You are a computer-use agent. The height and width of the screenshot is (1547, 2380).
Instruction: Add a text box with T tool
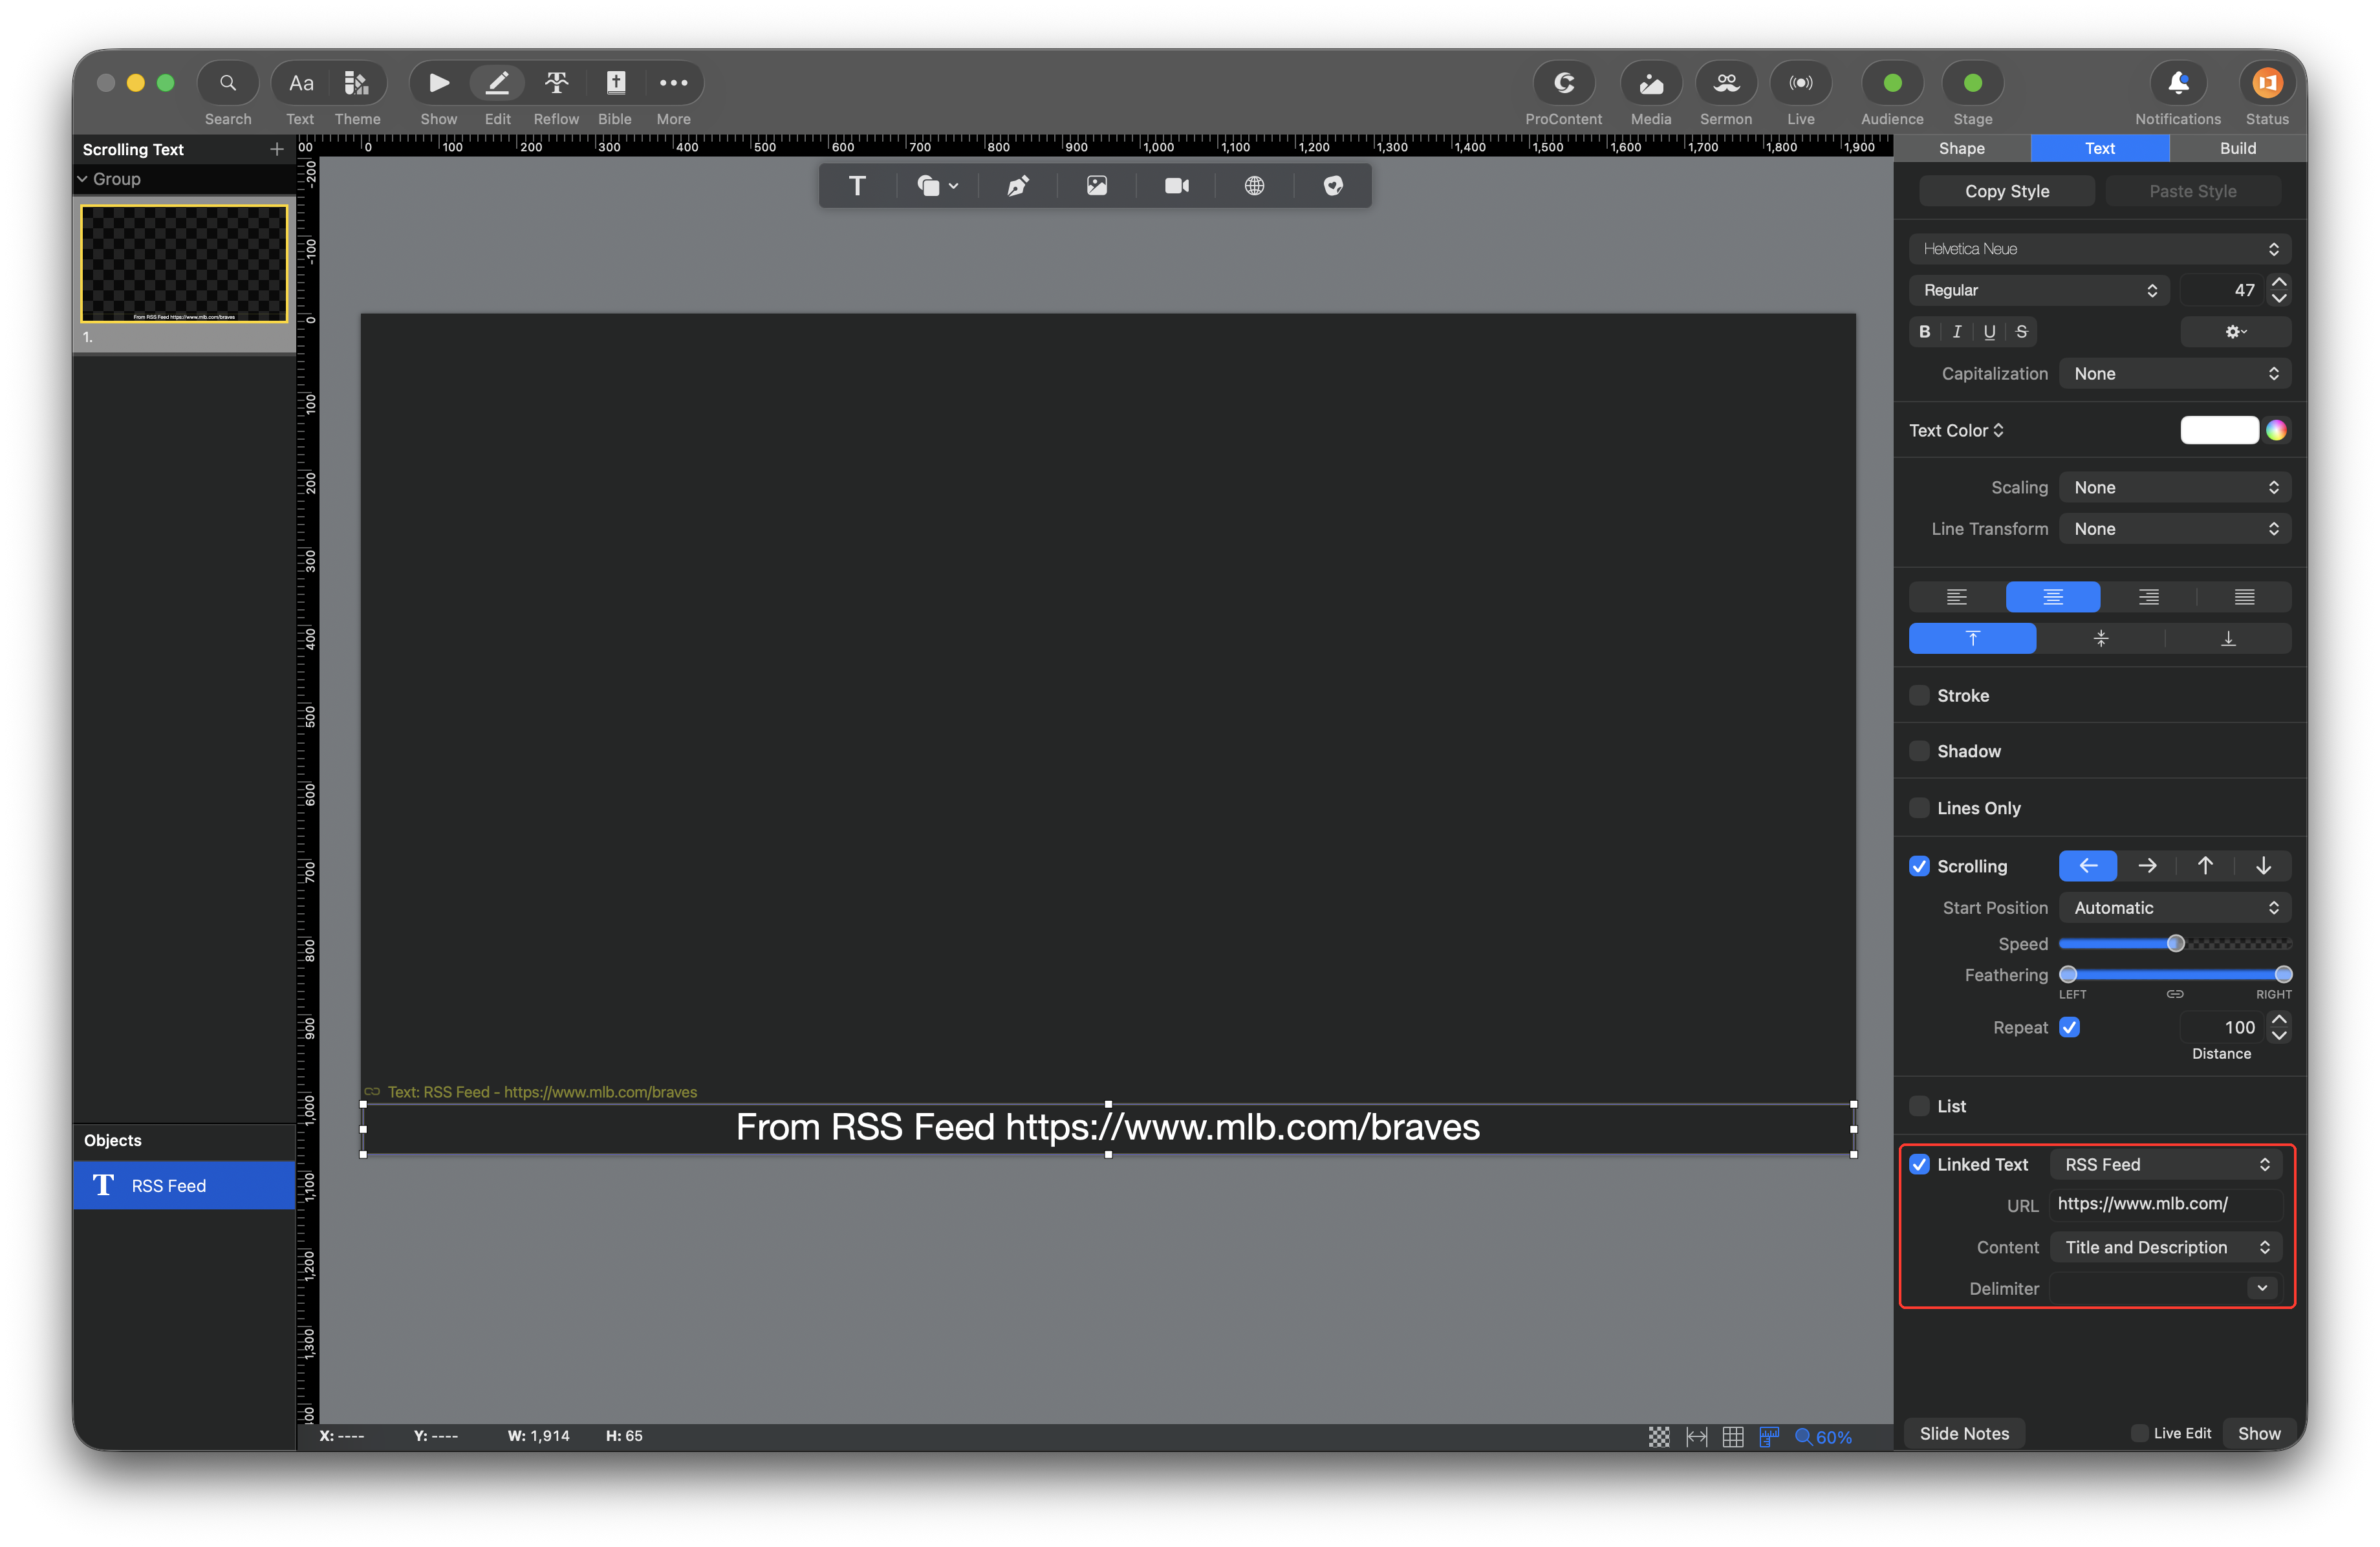pos(857,186)
